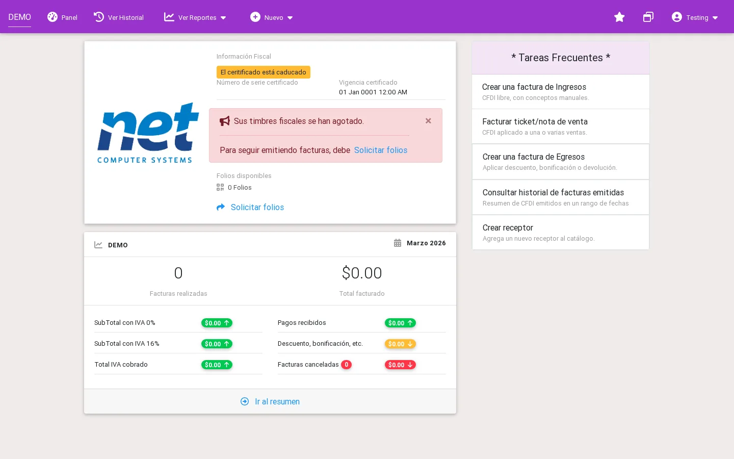Click the share arrow icon near Solicitar folios
Viewport: 734px width, 459px height.
[x=221, y=207]
